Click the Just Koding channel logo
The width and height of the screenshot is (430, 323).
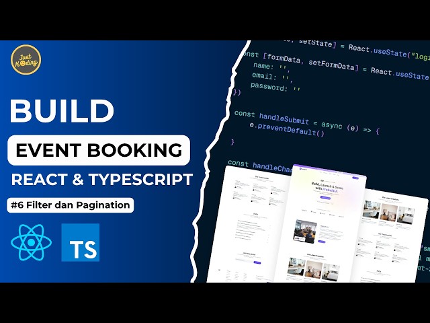[26, 60]
